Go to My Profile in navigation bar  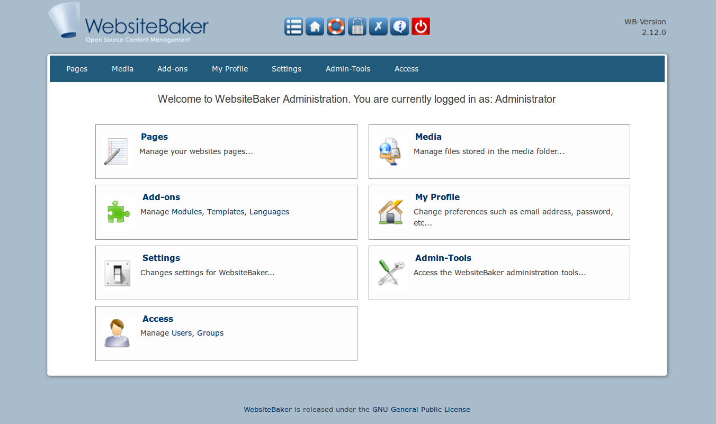(x=230, y=69)
